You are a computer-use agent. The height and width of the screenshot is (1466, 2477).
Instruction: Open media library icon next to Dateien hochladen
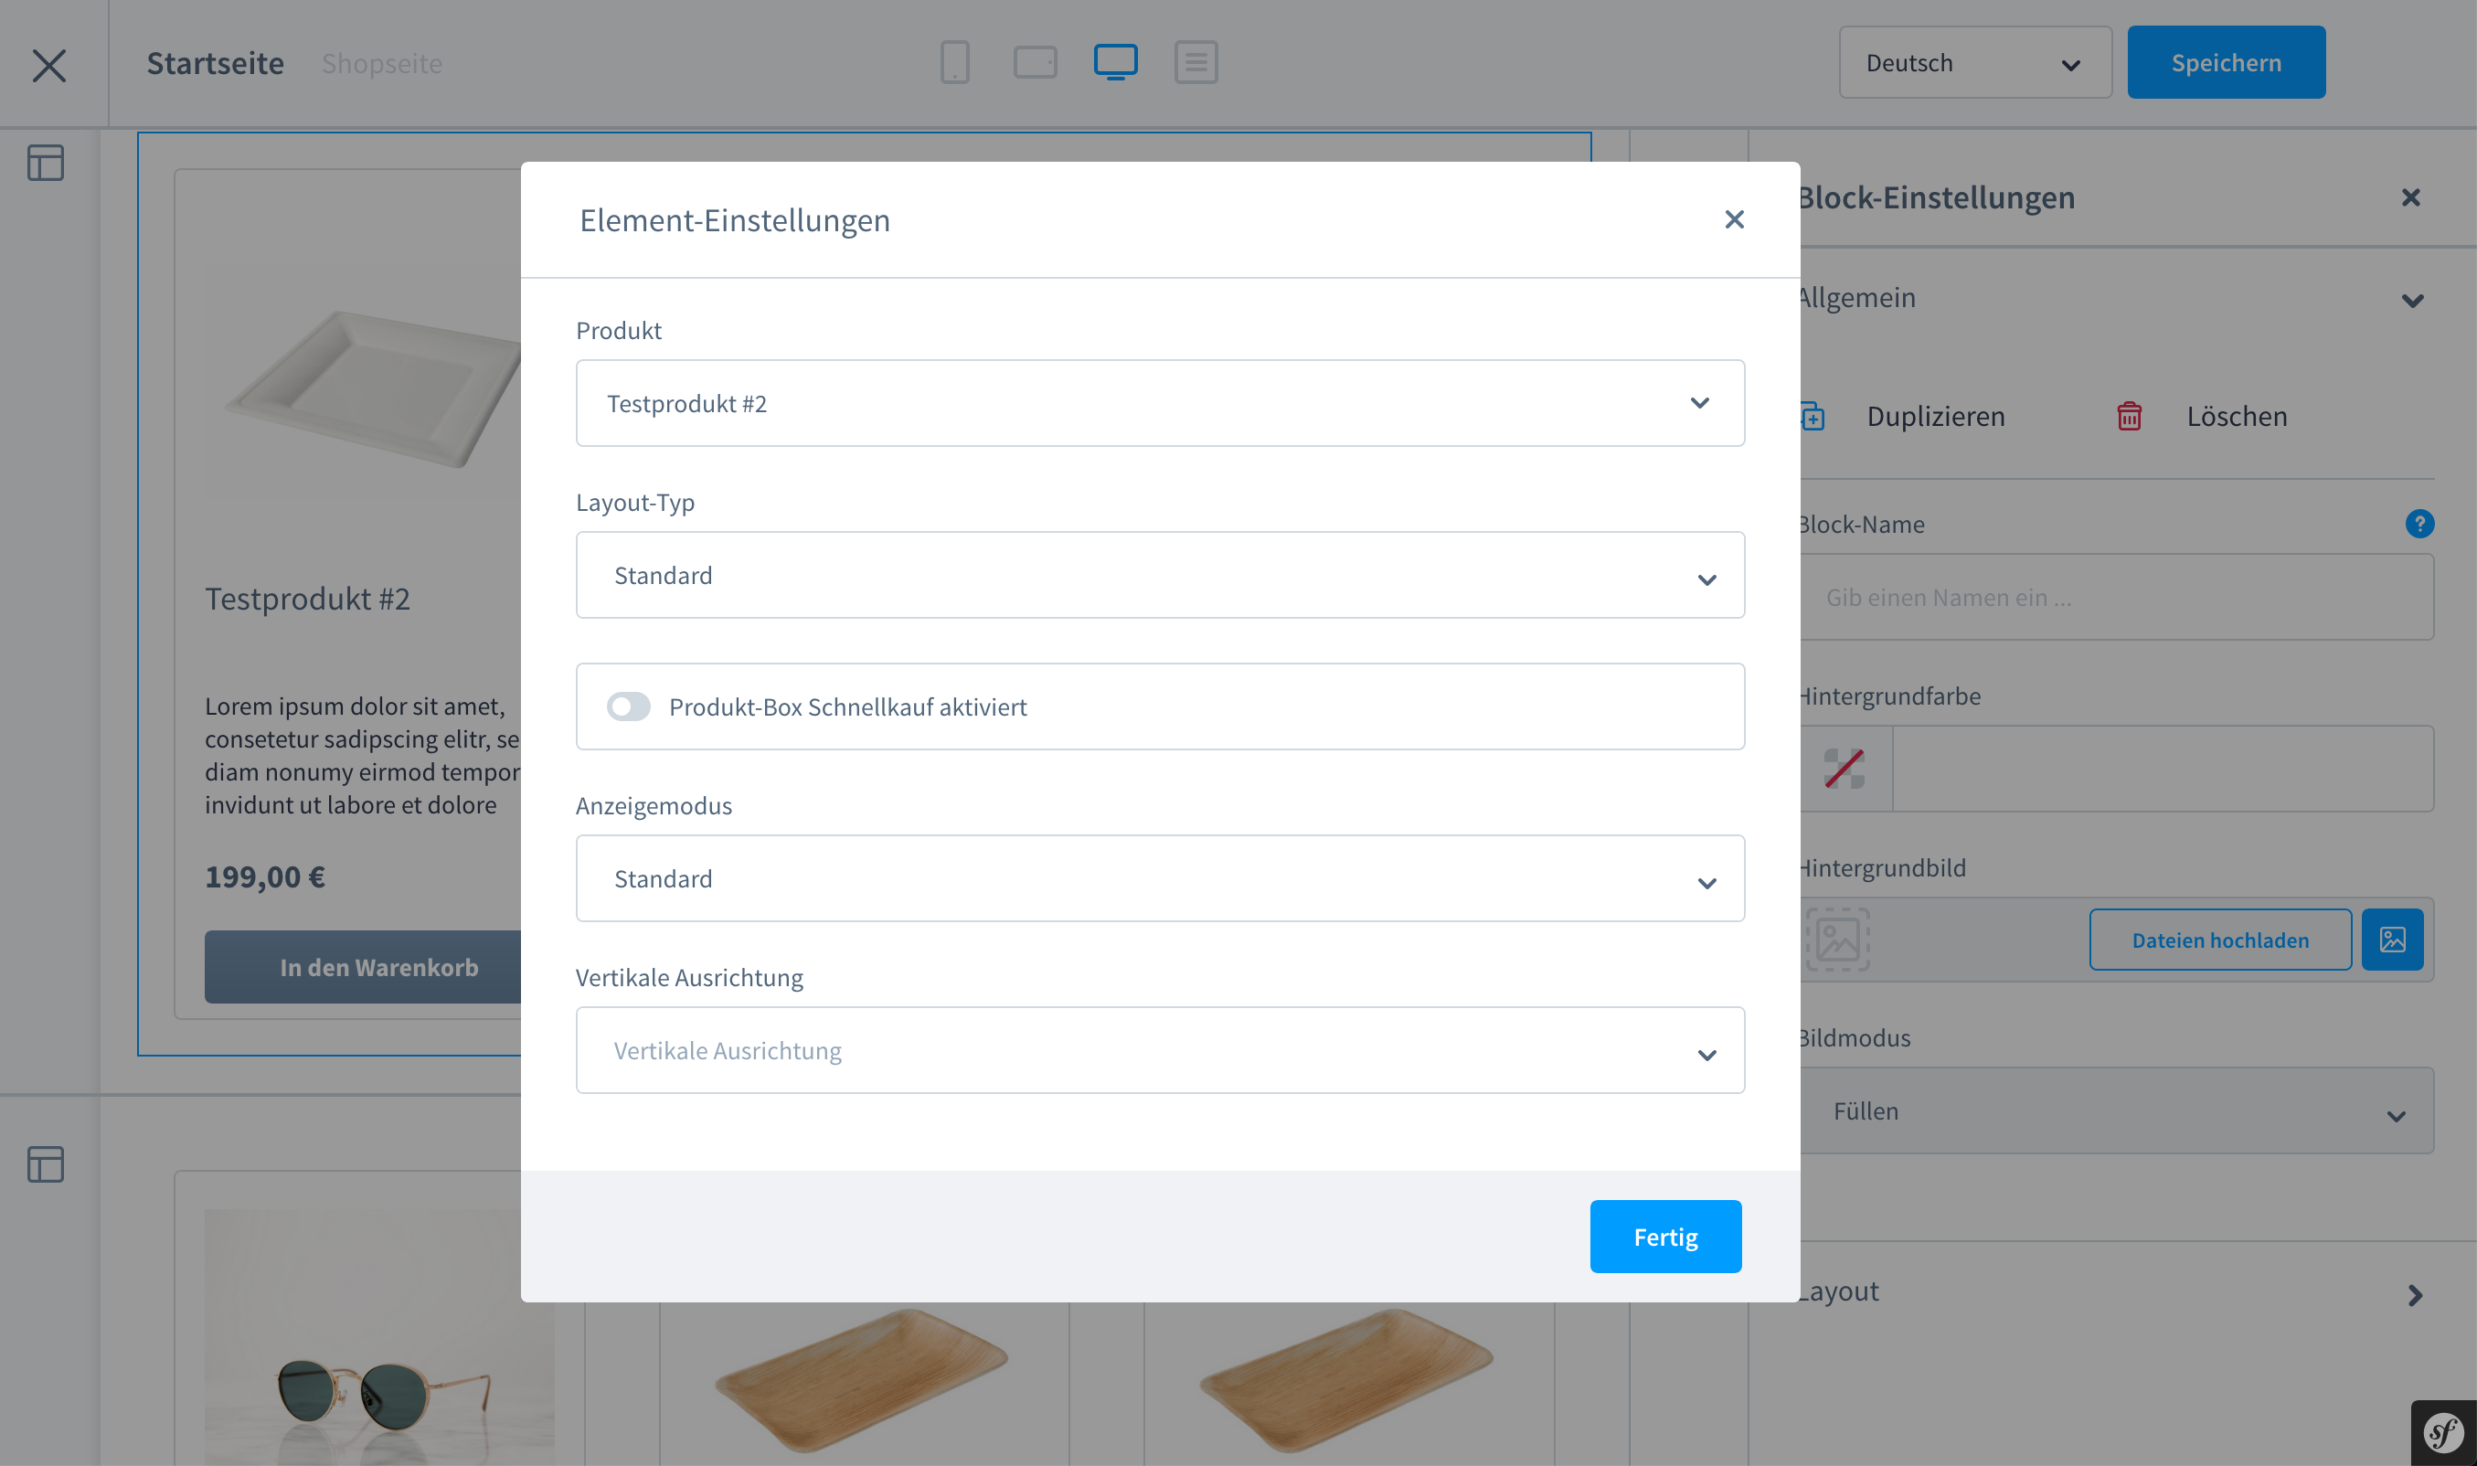click(2391, 940)
